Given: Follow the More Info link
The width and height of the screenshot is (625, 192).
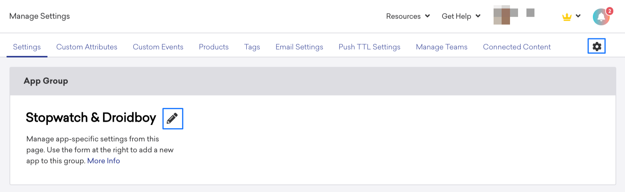Looking at the screenshot, I should pyautogui.click(x=104, y=161).
